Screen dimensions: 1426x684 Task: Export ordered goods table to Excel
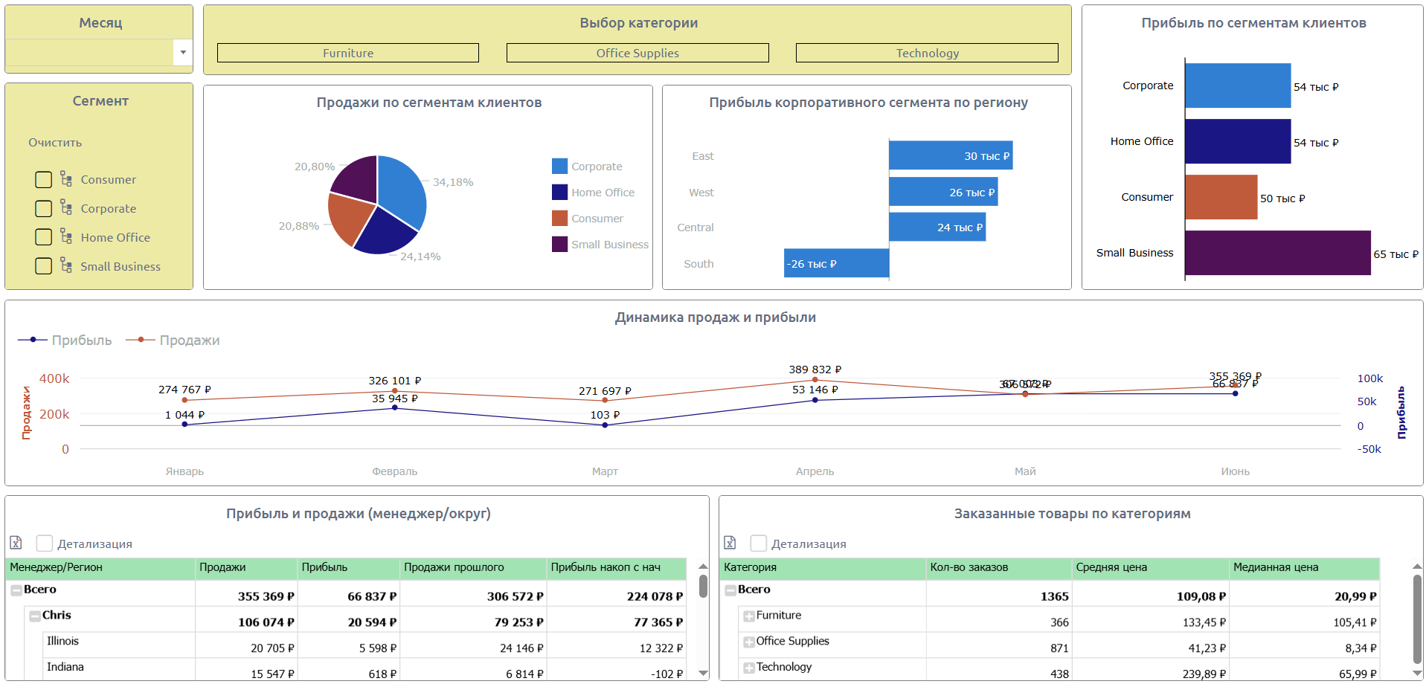coord(730,543)
